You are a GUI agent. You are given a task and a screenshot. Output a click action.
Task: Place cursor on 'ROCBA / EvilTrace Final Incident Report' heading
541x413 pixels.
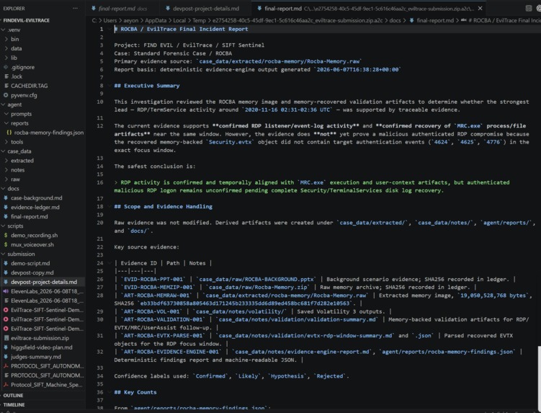[184, 29]
